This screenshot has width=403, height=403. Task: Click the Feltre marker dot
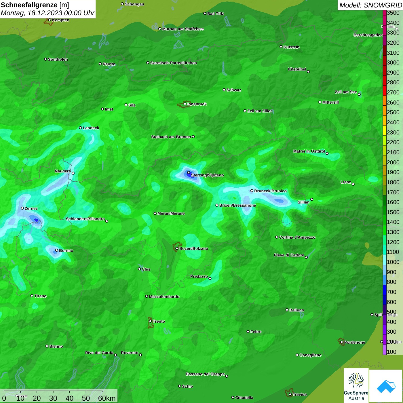click(x=248, y=332)
